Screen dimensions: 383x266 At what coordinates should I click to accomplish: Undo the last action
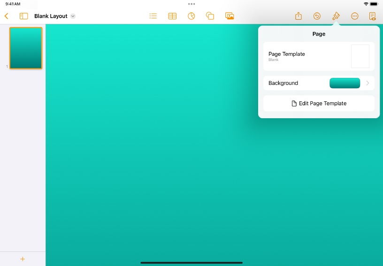point(317,16)
